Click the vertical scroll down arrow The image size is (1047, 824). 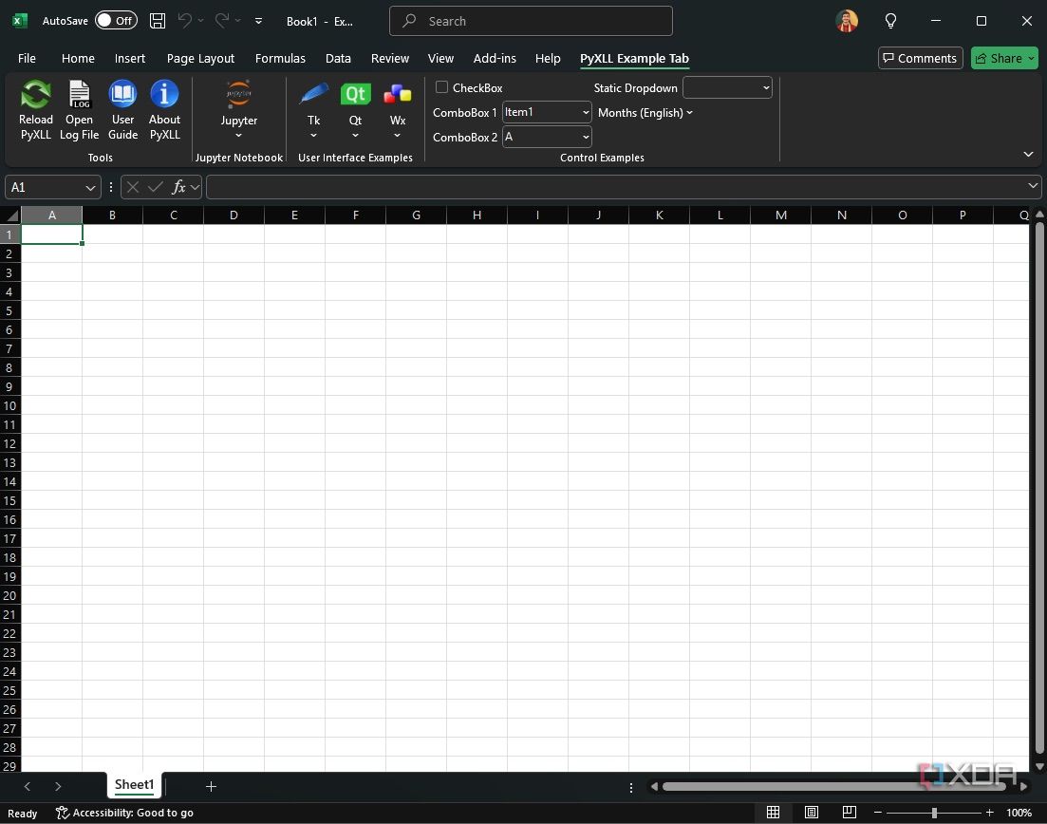coord(1039,767)
